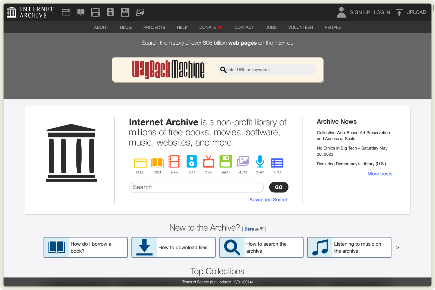Open the user profile silhouette icon
Image resolution: width=435 pixels, height=290 pixels.
pyautogui.click(x=341, y=12)
